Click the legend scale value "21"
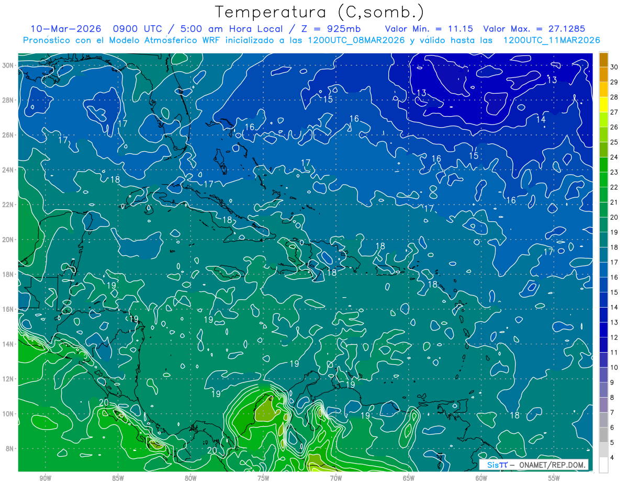This screenshot has width=628, height=485. point(614,202)
